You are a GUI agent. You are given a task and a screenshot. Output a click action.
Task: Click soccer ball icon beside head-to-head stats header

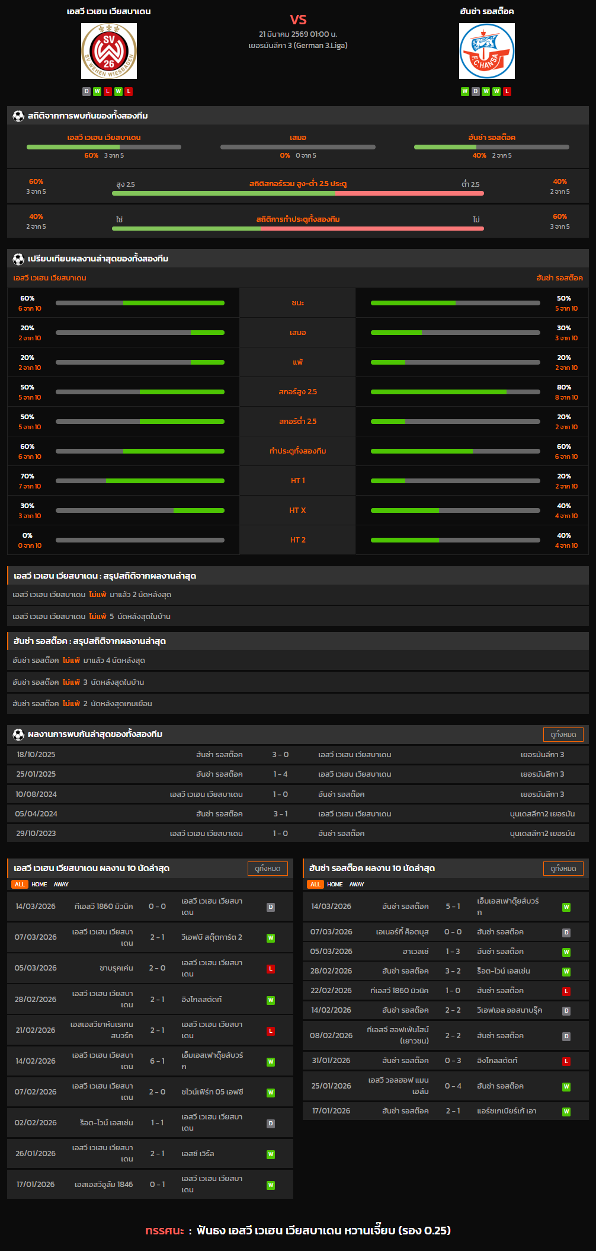tap(18, 116)
